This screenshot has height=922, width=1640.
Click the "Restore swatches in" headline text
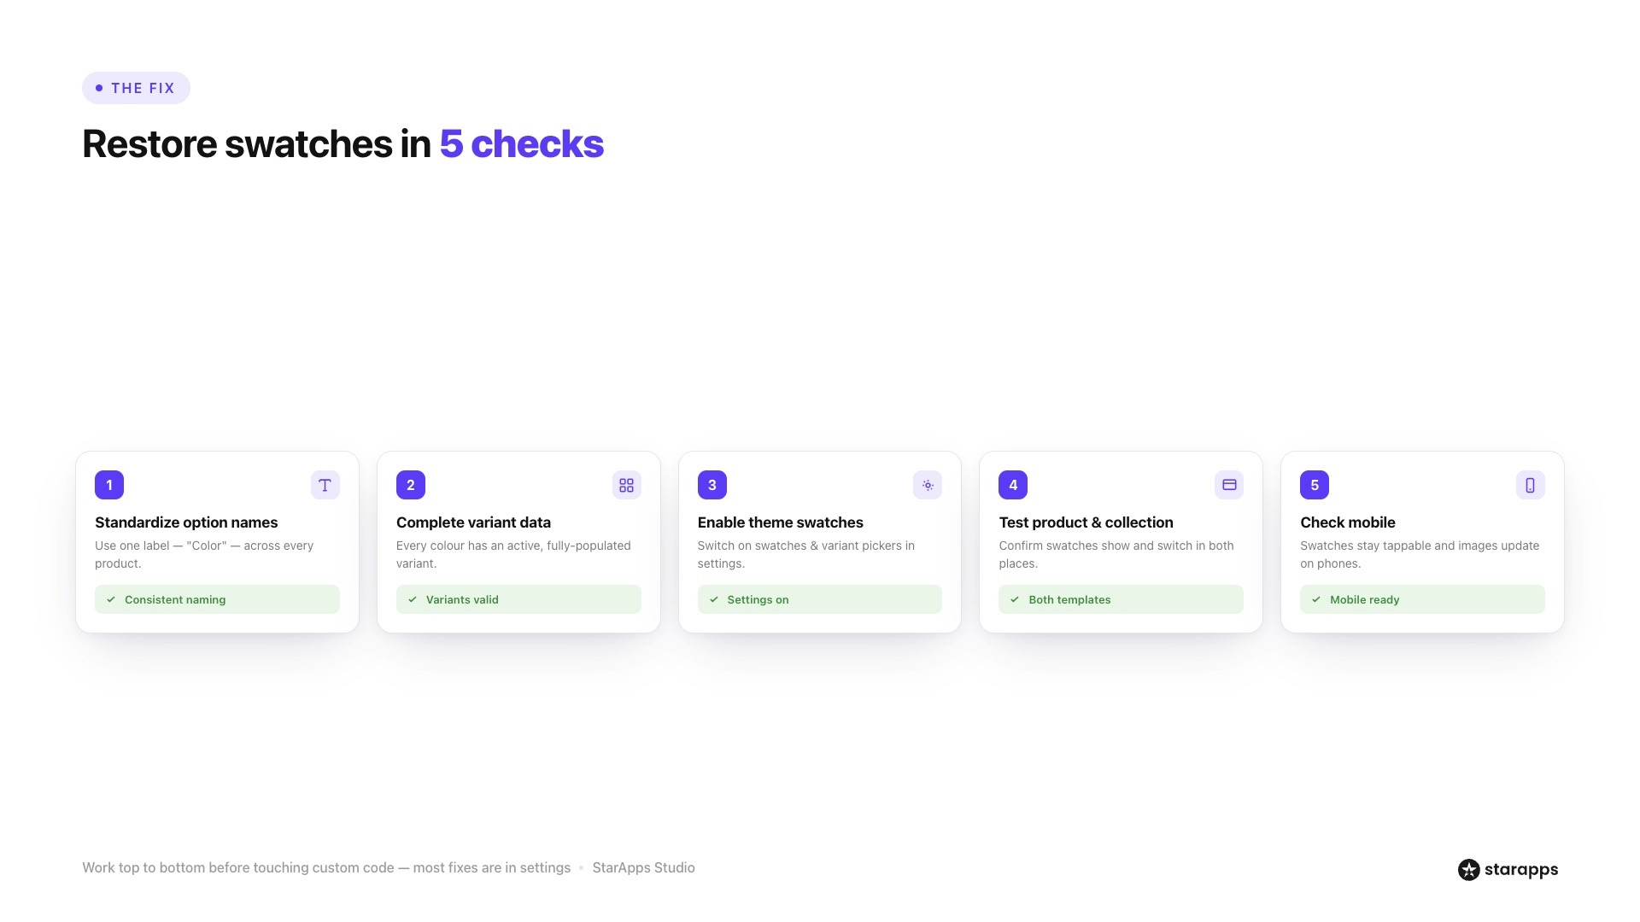(256, 143)
